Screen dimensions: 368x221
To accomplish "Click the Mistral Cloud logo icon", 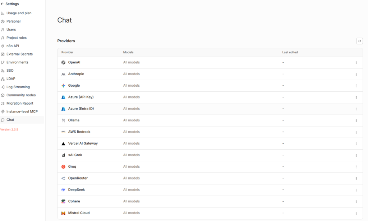I will (x=63, y=213).
